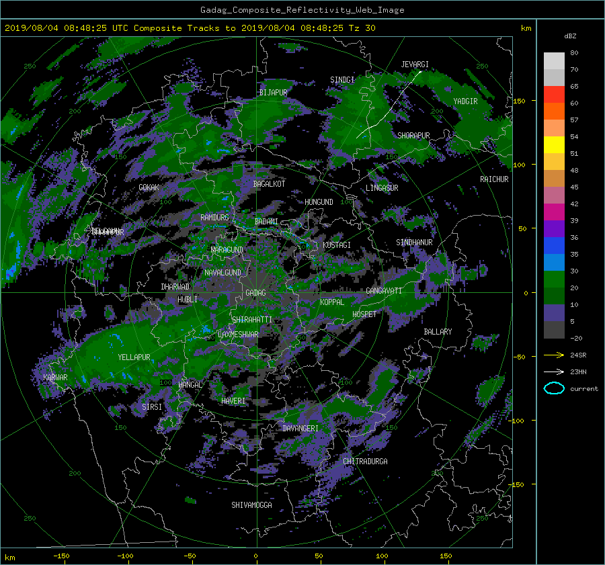The image size is (605, 565).
Task: Click the BALLARY town label
Action: tap(438, 332)
